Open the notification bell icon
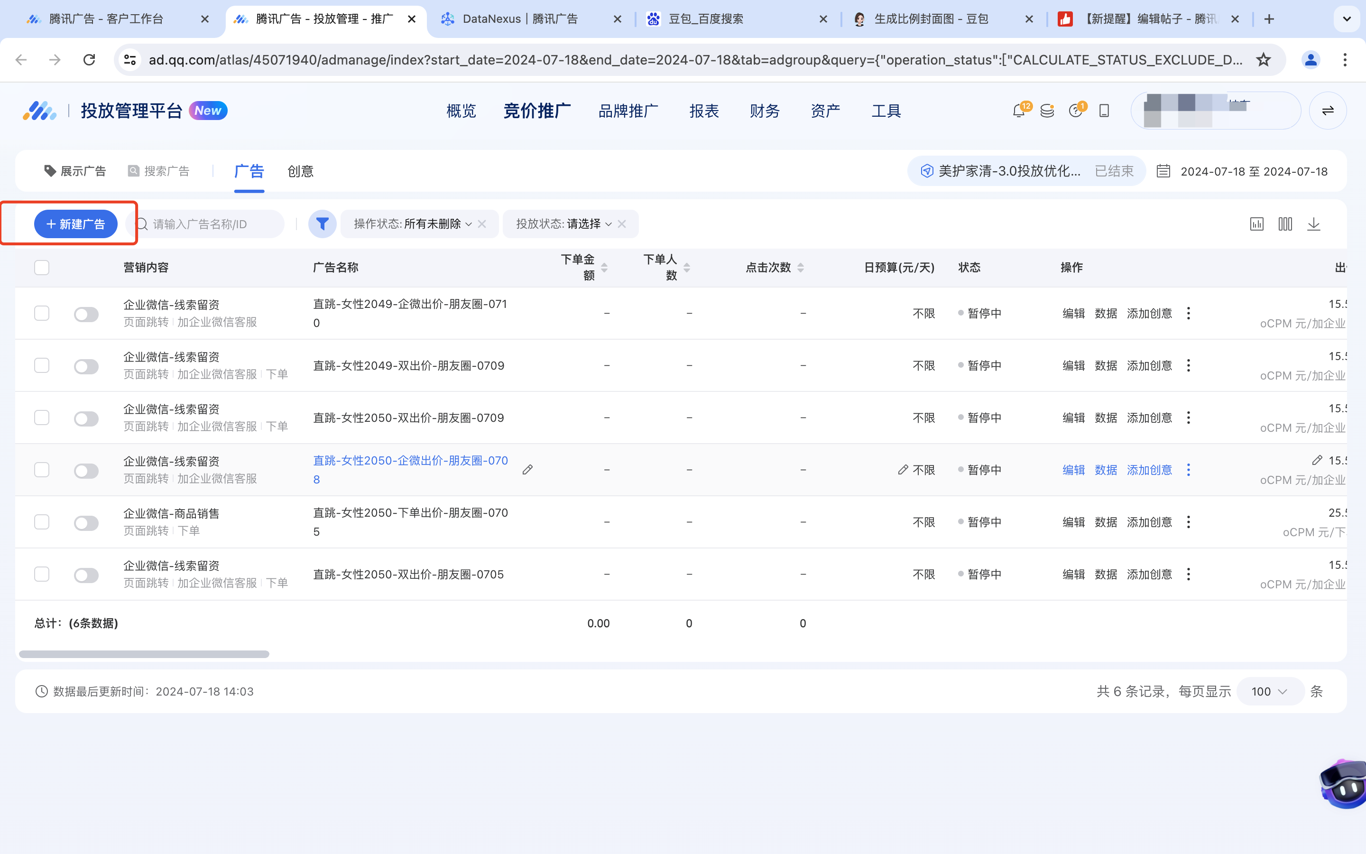The width and height of the screenshot is (1366, 854). pos(1019,111)
